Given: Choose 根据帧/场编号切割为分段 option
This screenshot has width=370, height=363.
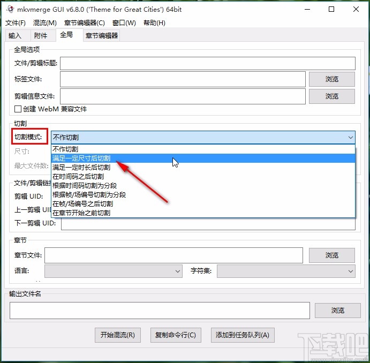Looking at the screenshot, I should click(x=203, y=195).
